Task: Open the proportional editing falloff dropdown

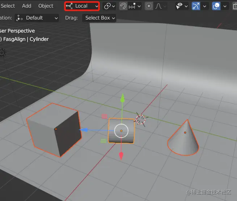Action: coord(161,6)
